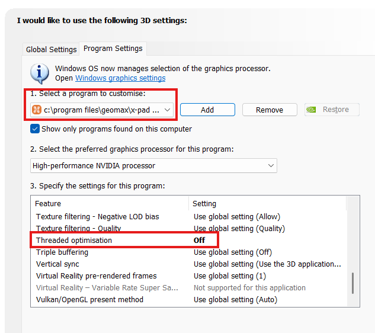Select Texture filtering - Negative LOD bias
Viewport: 375px width, 333px height.
[x=98, y=216]
